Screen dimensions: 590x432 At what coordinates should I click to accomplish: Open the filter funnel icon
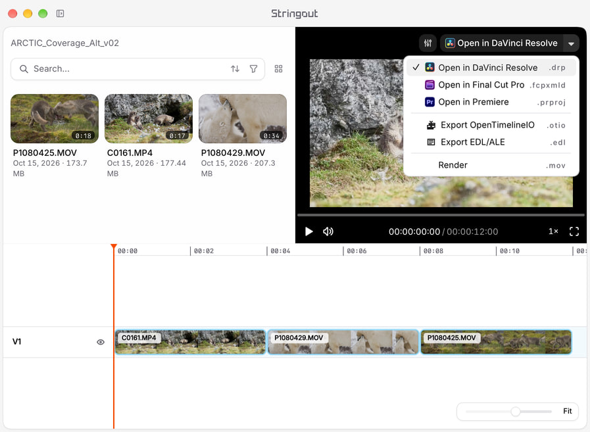(x=254, y=69)
